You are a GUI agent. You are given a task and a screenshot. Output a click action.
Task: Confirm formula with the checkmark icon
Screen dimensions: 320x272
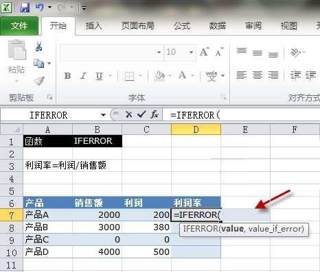click(x=141, y=114)
